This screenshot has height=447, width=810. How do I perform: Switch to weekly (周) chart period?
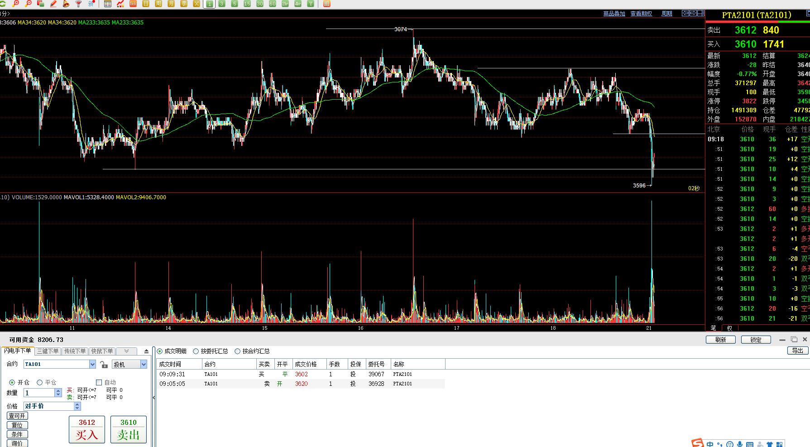click(158, 4)
